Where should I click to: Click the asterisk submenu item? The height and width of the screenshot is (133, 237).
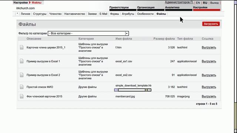click(17, 14)
